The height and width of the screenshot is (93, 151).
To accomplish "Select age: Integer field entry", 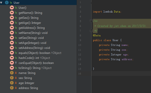I will [x=26, y=83].
